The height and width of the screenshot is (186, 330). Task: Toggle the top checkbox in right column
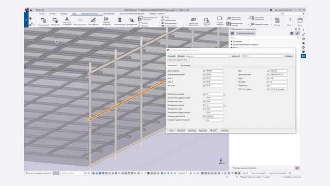point(268,71)
